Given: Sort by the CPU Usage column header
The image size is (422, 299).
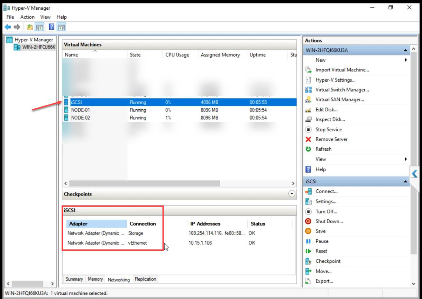Looking at the screenshot, I should click(181, 54).
